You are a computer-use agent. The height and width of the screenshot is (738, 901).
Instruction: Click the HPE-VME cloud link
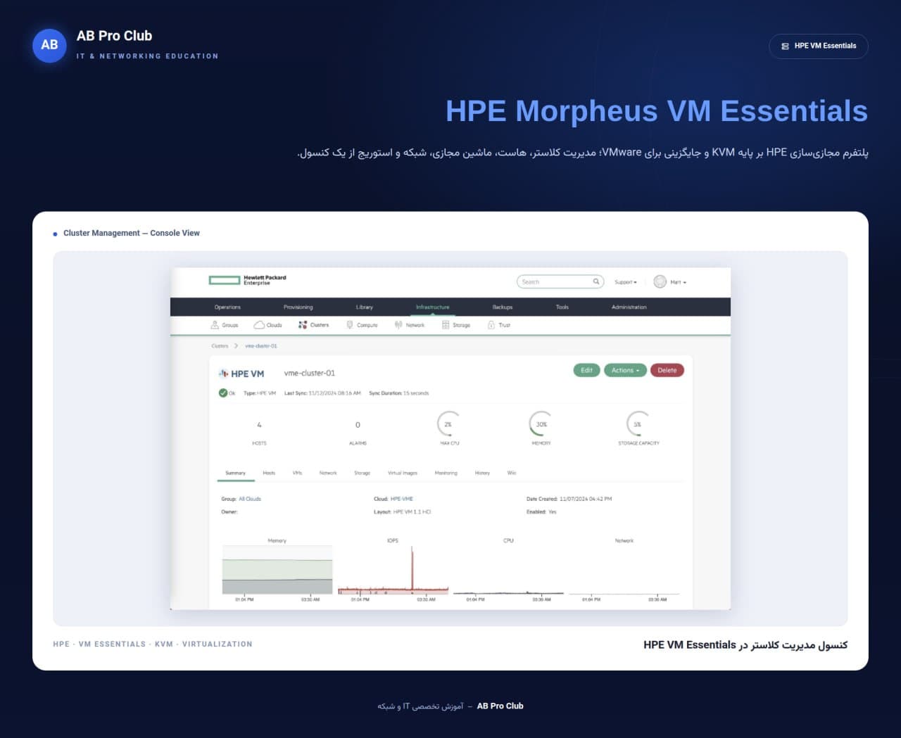[x=402, y=499]
